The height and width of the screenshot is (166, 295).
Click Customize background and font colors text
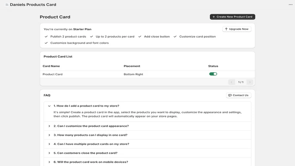[x=79, y=43]
